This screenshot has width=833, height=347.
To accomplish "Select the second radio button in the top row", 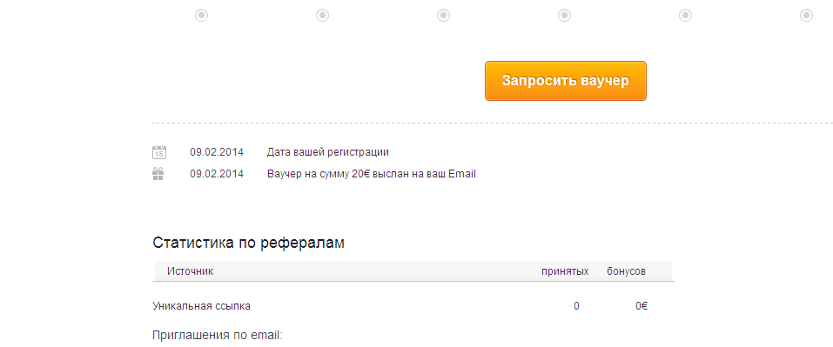I will (x=322, y=16).
